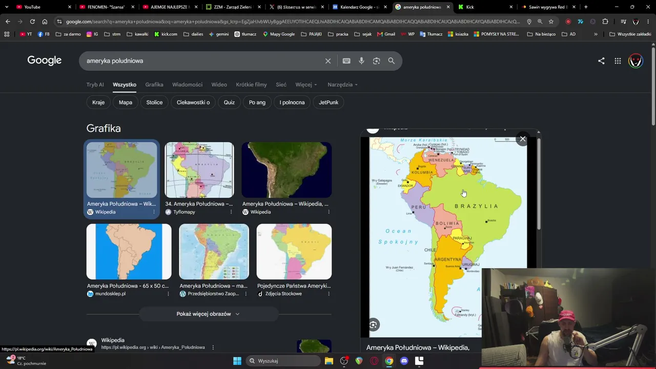Select the Kraje suggestion chip
Screen dimensions: 656x369
pos(98,102)
